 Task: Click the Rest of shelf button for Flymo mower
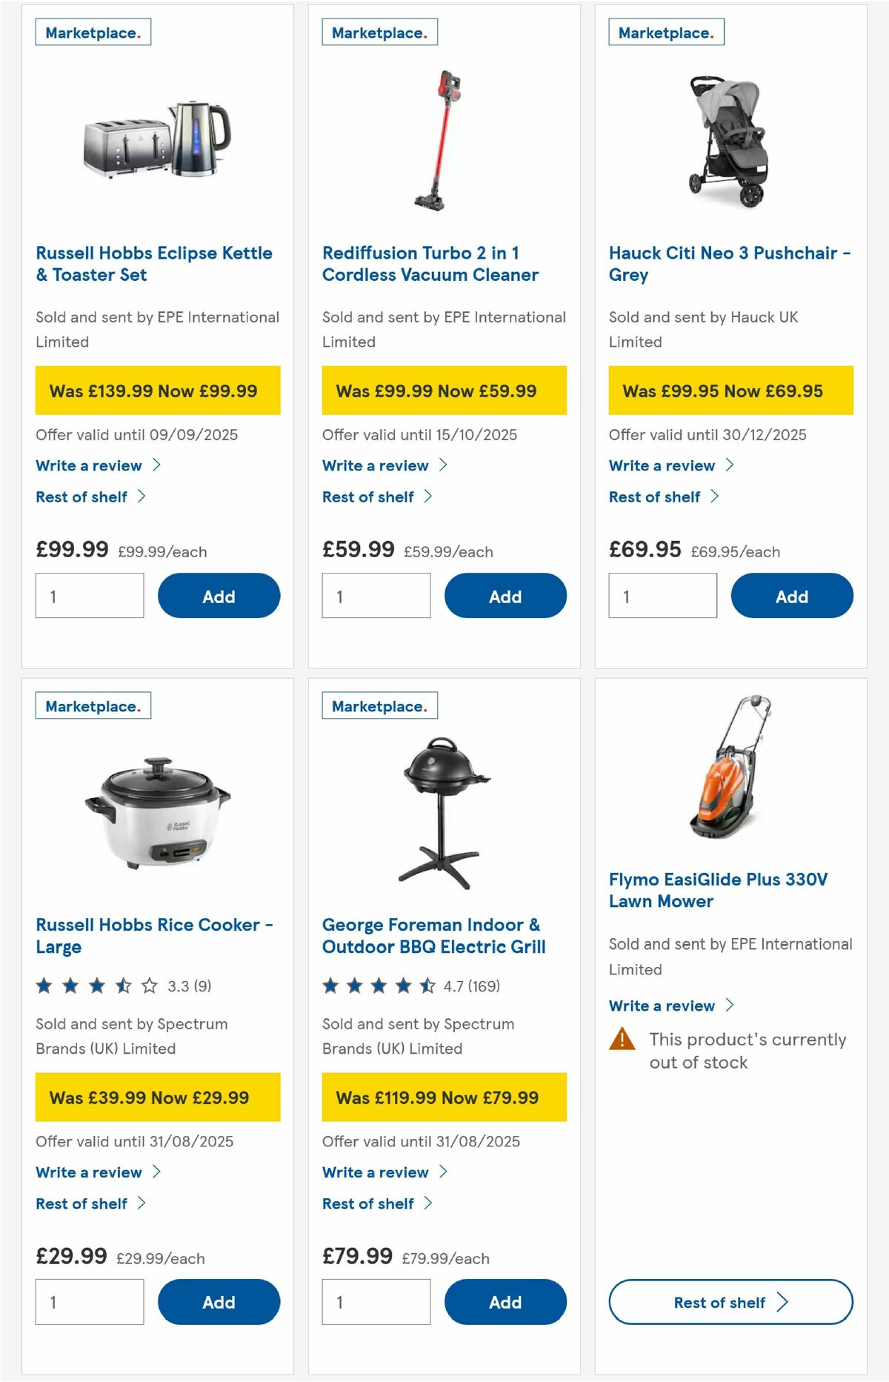coord(730,1302)
